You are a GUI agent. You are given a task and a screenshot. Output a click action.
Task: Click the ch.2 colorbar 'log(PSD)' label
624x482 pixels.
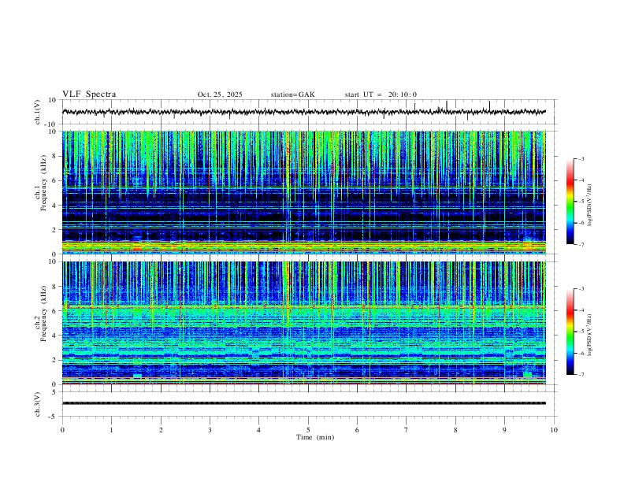click(x=590, y=336)
